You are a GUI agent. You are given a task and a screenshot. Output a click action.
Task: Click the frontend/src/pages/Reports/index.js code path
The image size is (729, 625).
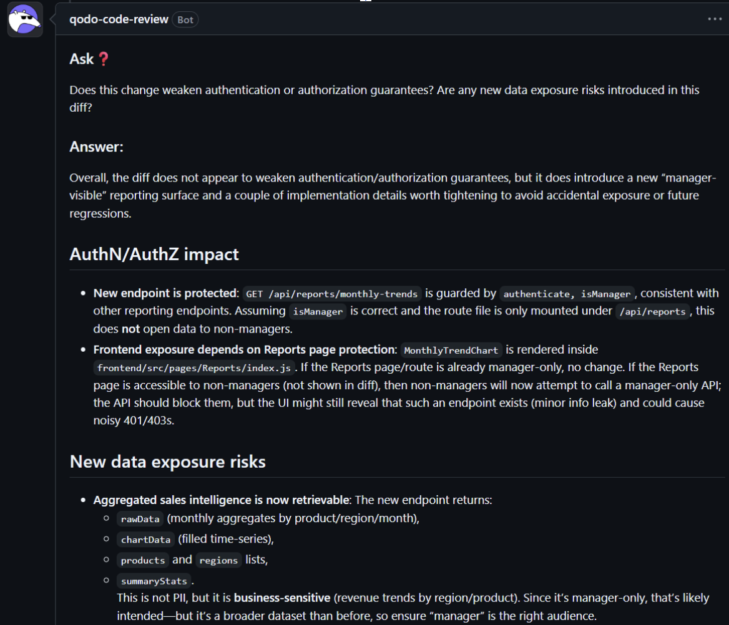pyautogui.click(x=194, y=368)
